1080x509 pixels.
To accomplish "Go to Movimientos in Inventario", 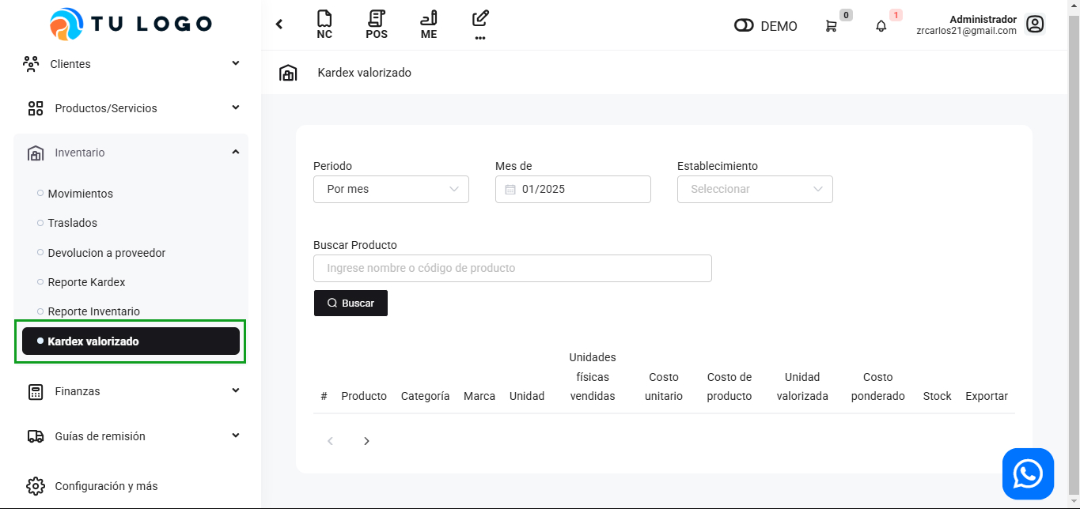I will [80, 194].
